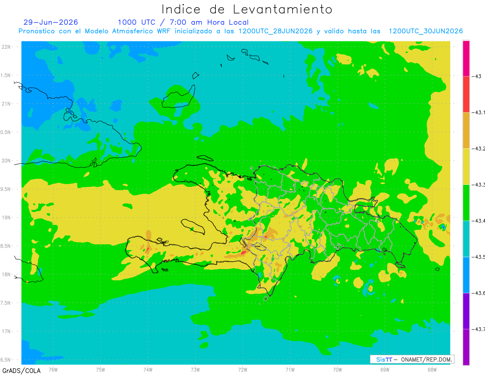This screenshot has width=485, height=375.
Task: Click the cyan legend swatch between -43.4 and -43.5
Action: (x=466, y=239)
